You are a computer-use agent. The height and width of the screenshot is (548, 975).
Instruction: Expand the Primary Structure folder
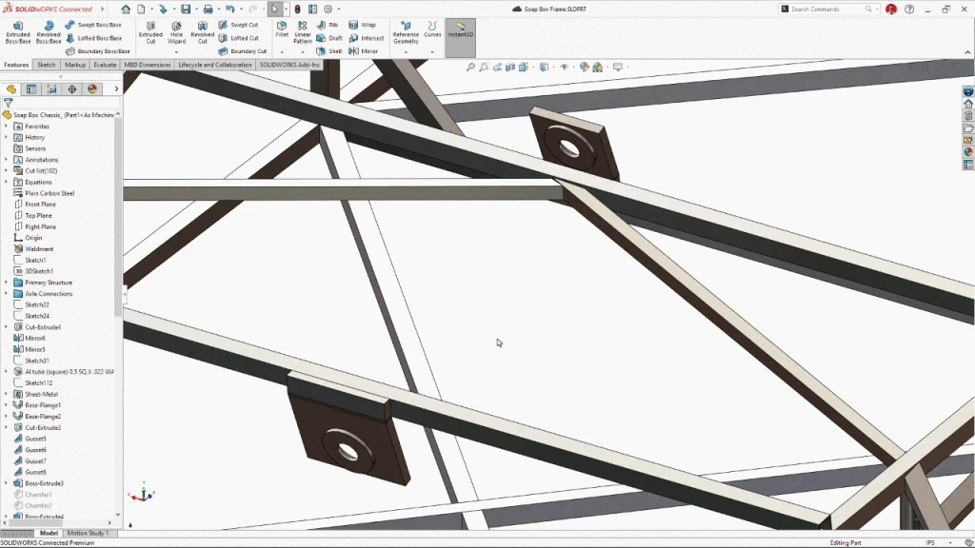coord(6,283)
